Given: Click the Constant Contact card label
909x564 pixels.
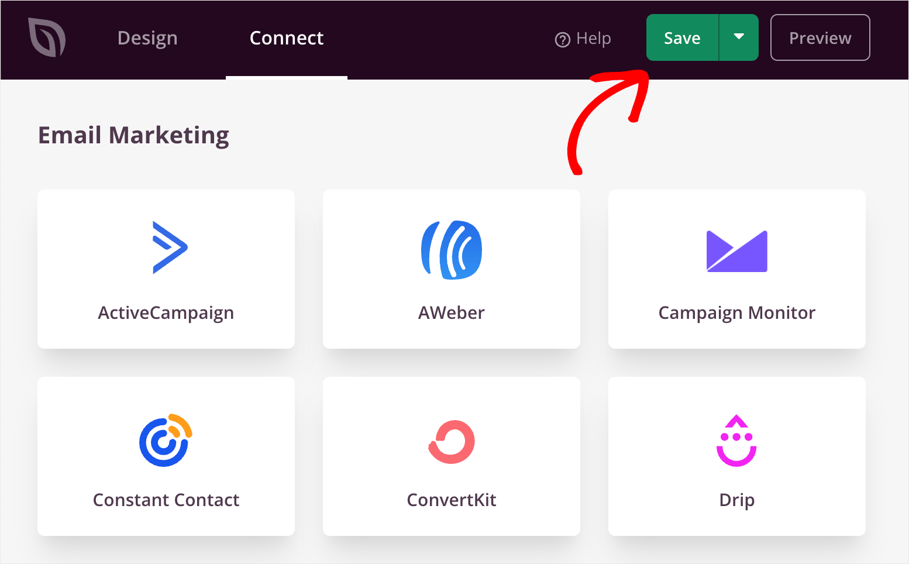Looking at the screenshot, I should click(166, 500).
